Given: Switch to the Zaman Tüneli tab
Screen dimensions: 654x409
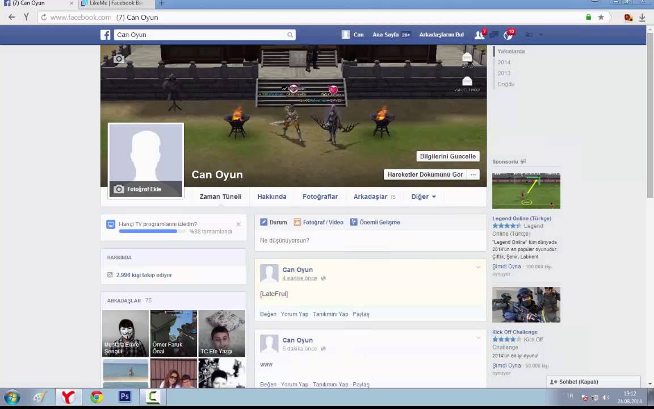Looking at the screenshot, I should point(220,197).
